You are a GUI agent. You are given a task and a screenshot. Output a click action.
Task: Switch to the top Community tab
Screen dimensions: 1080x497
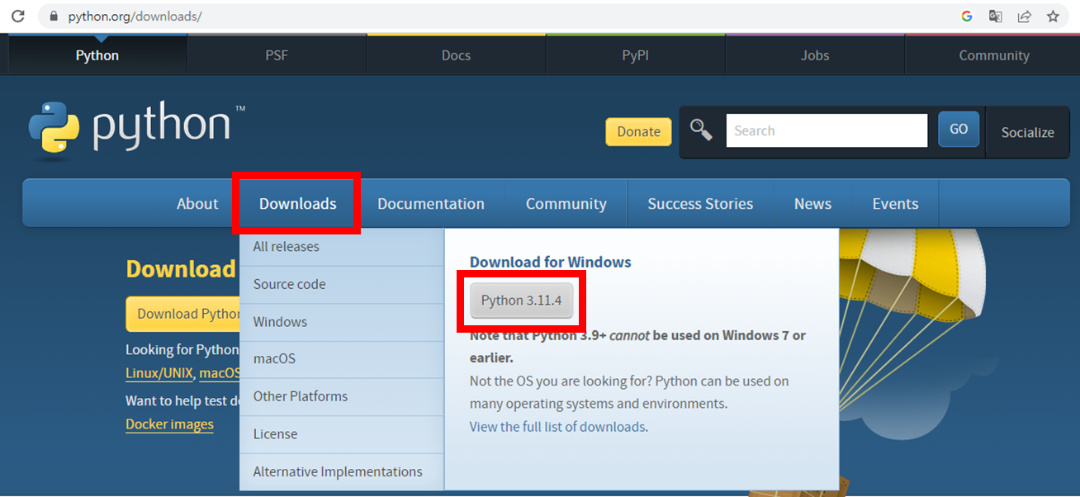click(x=994, y=55)
